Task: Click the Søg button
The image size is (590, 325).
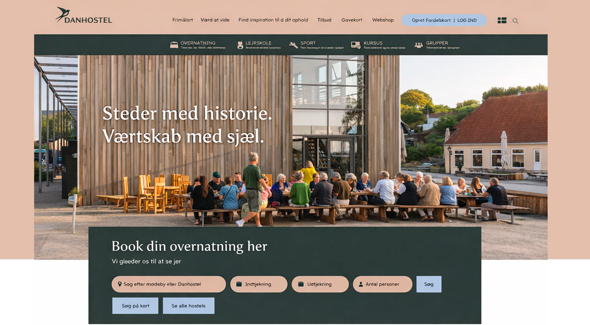Action: click(x=429, y=284)
